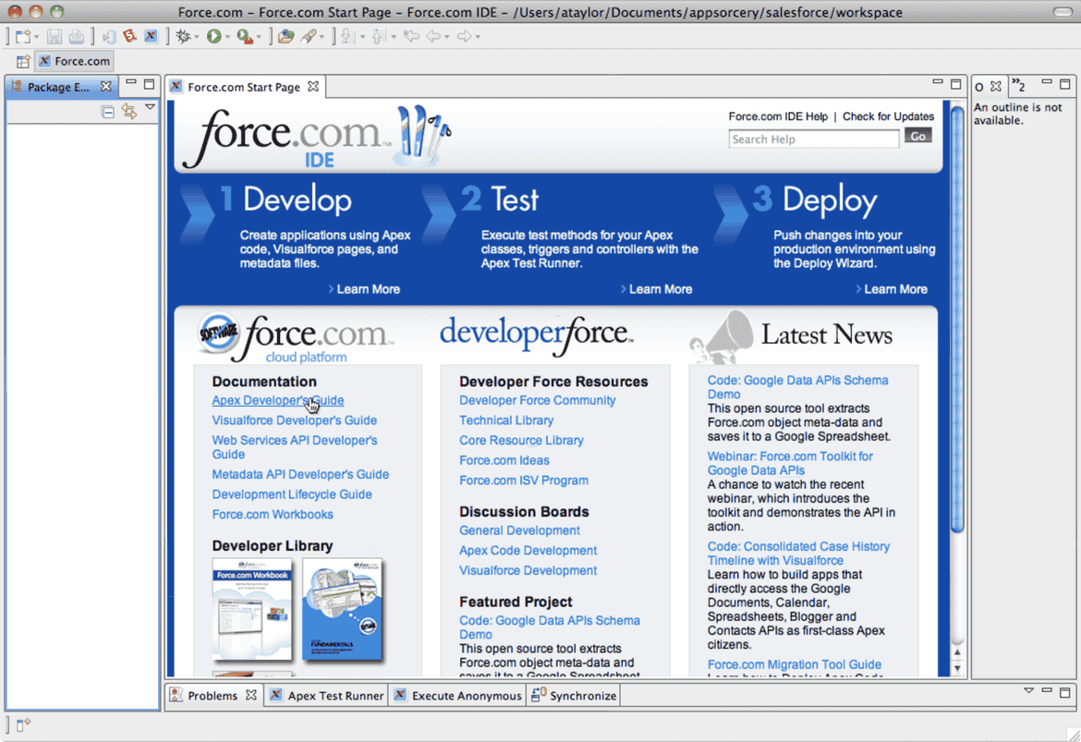
Task: Open the Search dropdown arrow in toolbar
Action: coord(322,37)
